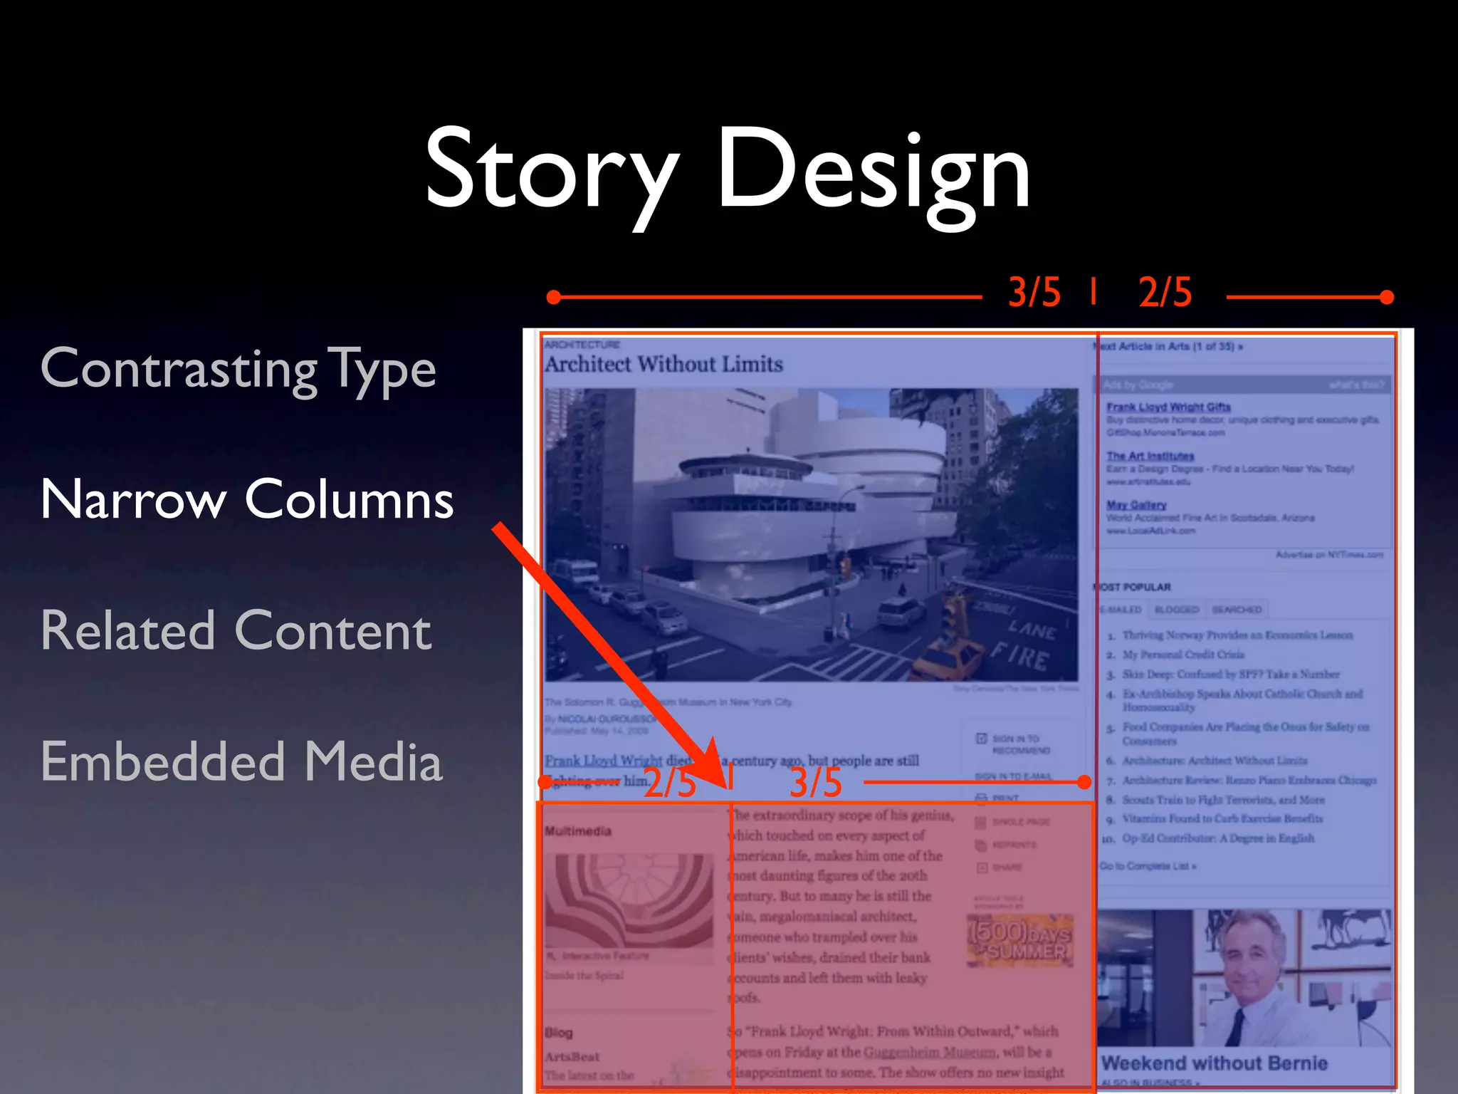Viewport: 1458px width, 1094px height.
Task: Open Ex-Archbishop Speaks About Catholic Church article
Action: [1242, 700]
